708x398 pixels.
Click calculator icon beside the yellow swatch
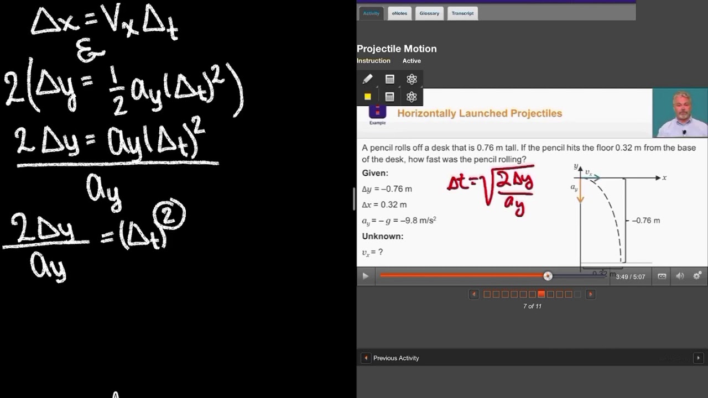tap(389, 97)
